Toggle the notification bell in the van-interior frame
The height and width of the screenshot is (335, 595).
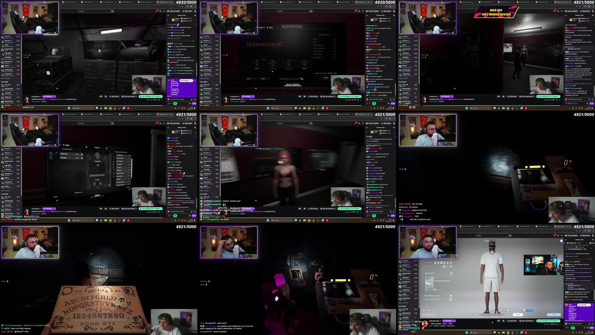pyautogui.click(x=106, y=97)
